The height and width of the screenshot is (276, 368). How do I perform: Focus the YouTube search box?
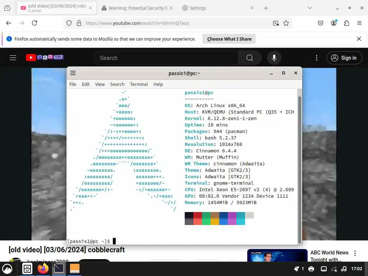166,58
